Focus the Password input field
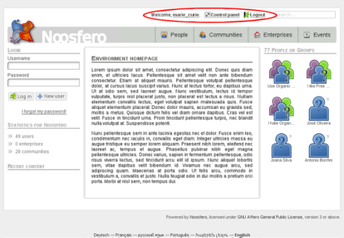The width and height of the screenshot is (344, 238). [43, 83]
